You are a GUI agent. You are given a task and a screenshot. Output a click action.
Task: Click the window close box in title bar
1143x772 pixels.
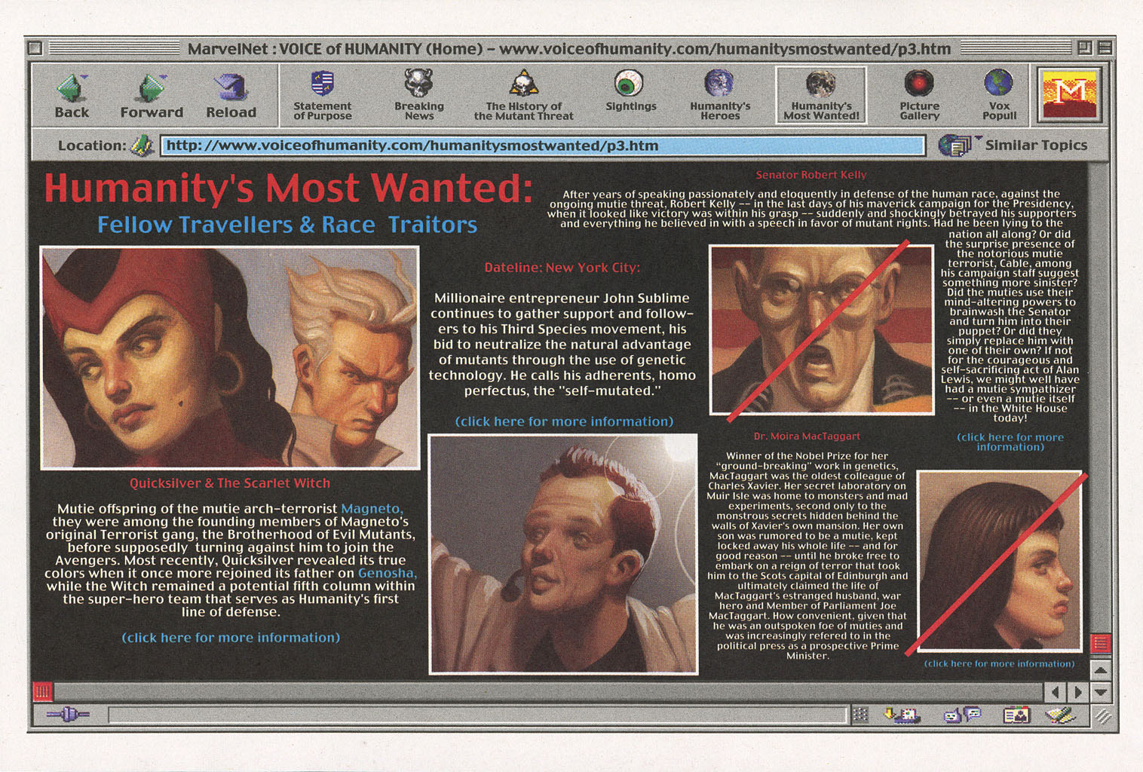(35, 48)
